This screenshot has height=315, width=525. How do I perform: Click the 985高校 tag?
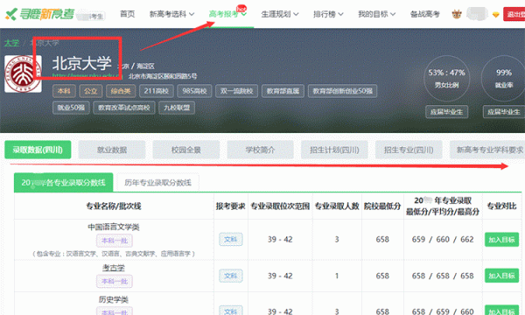(194, 91)
